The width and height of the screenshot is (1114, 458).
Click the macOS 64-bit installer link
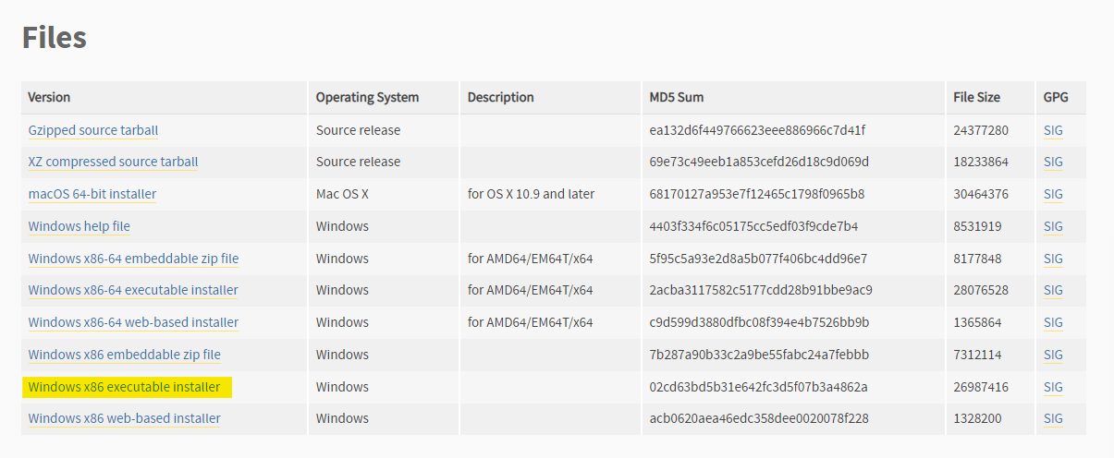92,194
